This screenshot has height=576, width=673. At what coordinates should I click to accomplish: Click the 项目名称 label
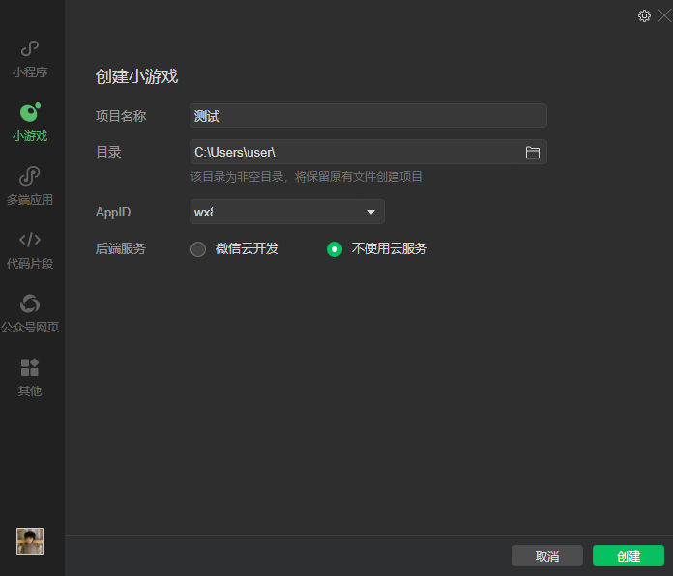coord(121,116)
